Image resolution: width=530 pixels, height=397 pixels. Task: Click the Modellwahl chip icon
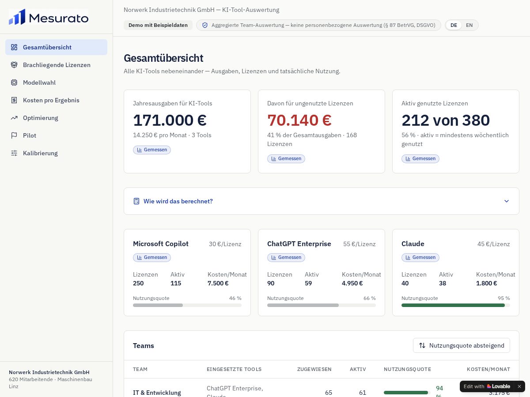(x=14, y=82)
